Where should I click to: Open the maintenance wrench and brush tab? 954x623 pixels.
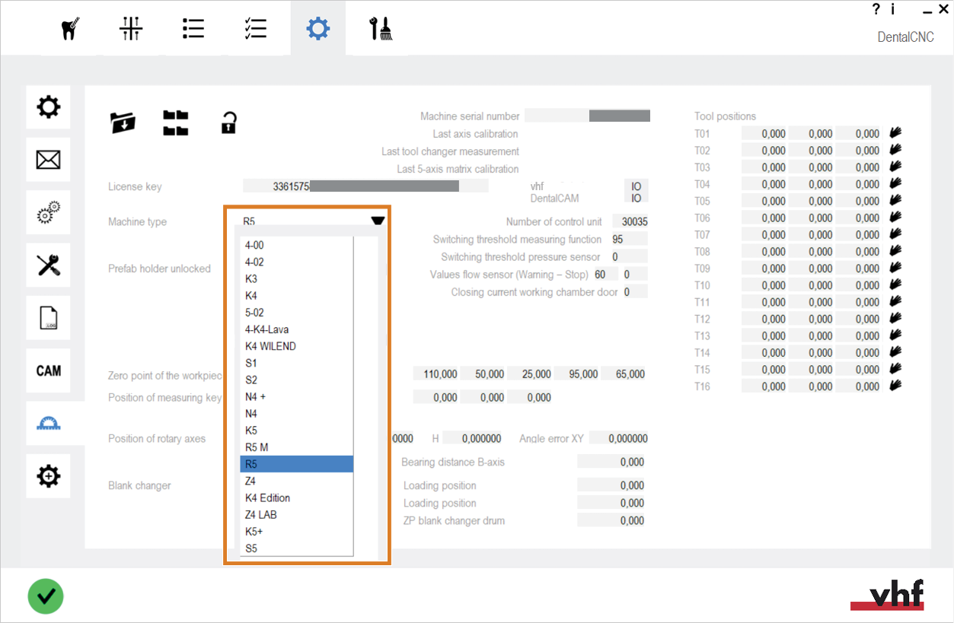coord(380,29)
